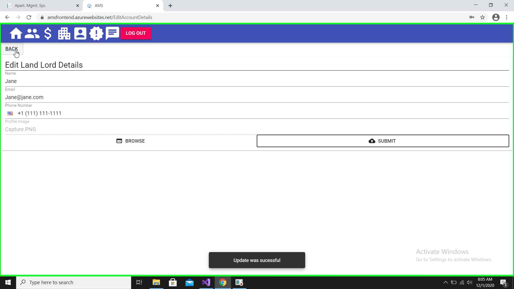Open Visual Studio from the taskbar
The width and height of the screenshot is (514, 289).
(206, 282)
